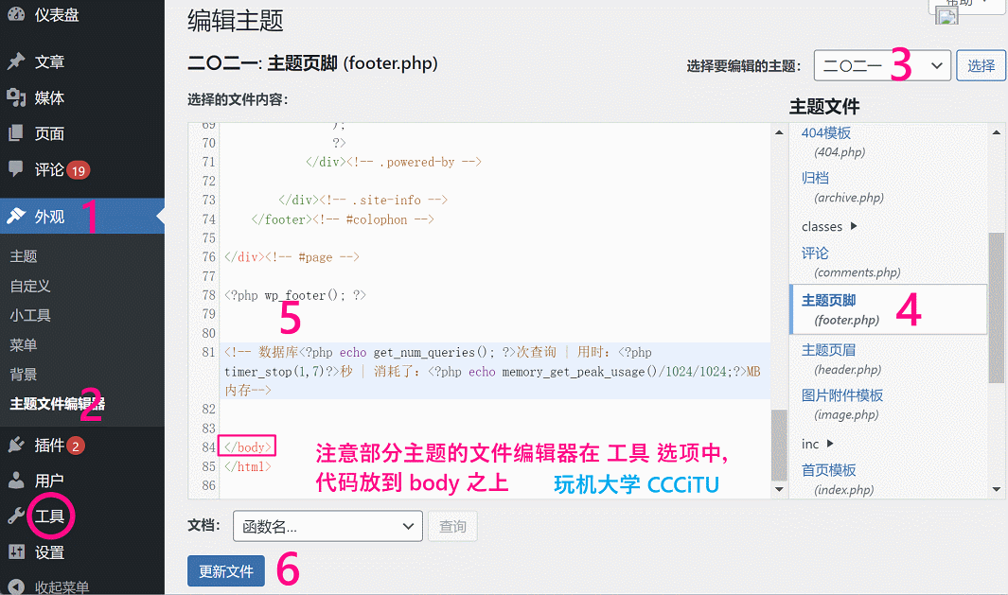Click the Pages (页面) icon
This screenshot has width=1008, height=595.
[x=16, y=133]
